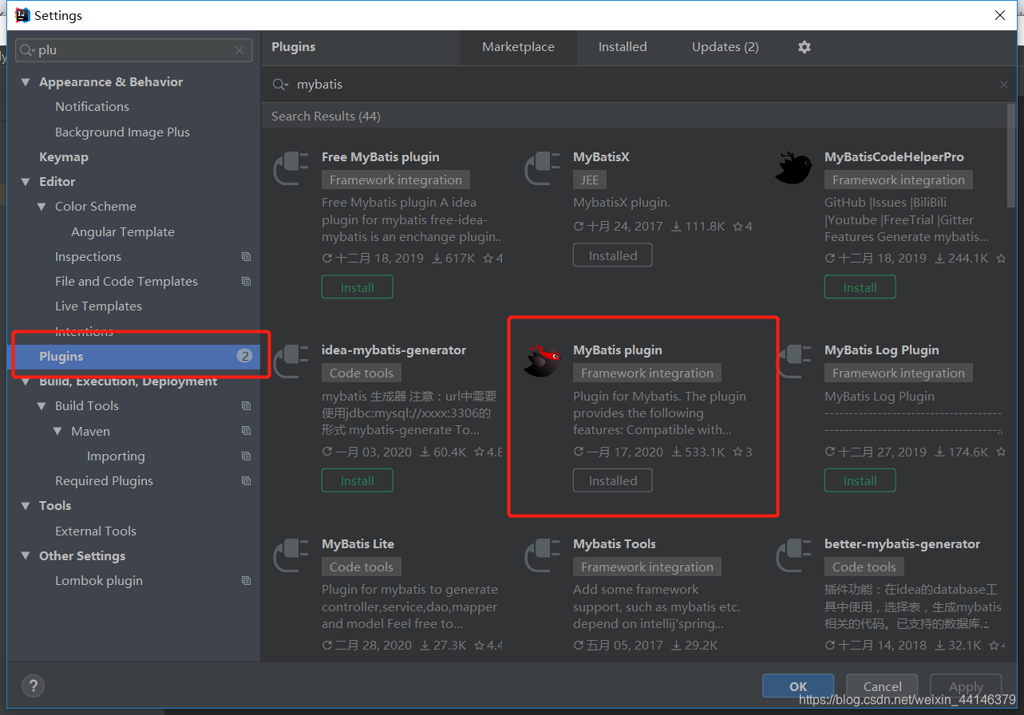Select MyBatisCodeHelperPro bird icon

click(793, 168)
